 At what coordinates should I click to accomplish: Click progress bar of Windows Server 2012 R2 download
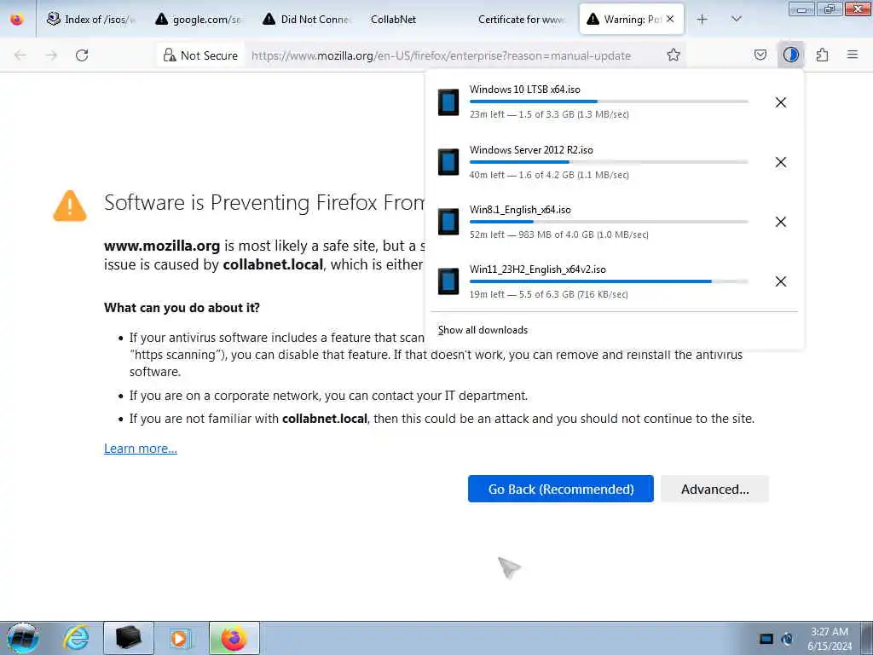coord(609,161)
